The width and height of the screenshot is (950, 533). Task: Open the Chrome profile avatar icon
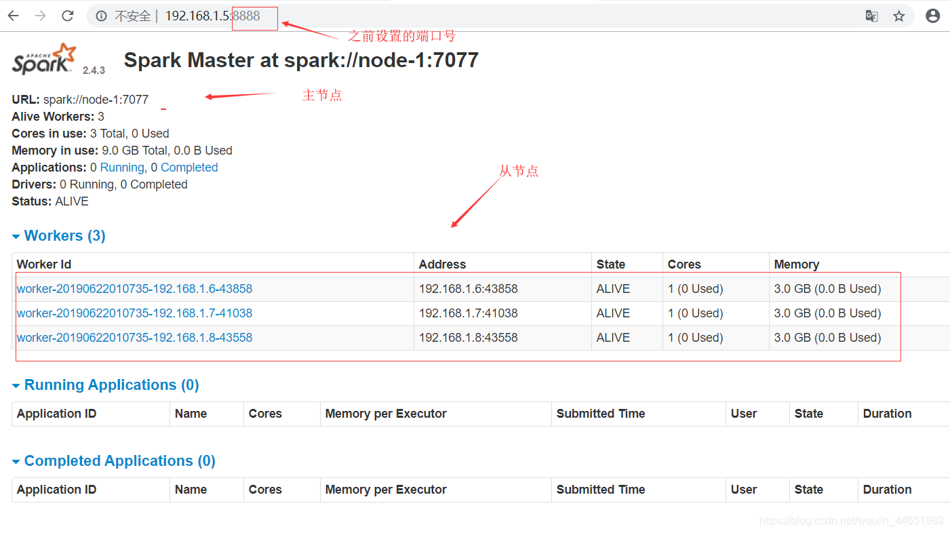(933, 16)
